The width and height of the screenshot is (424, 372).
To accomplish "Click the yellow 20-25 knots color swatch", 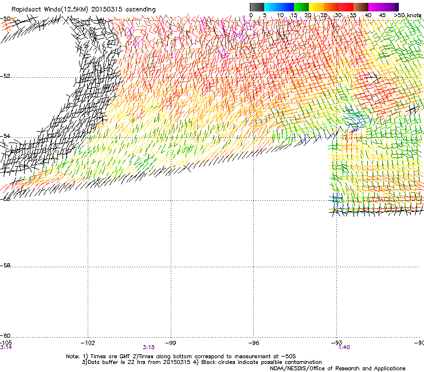I will pos(316,7).
